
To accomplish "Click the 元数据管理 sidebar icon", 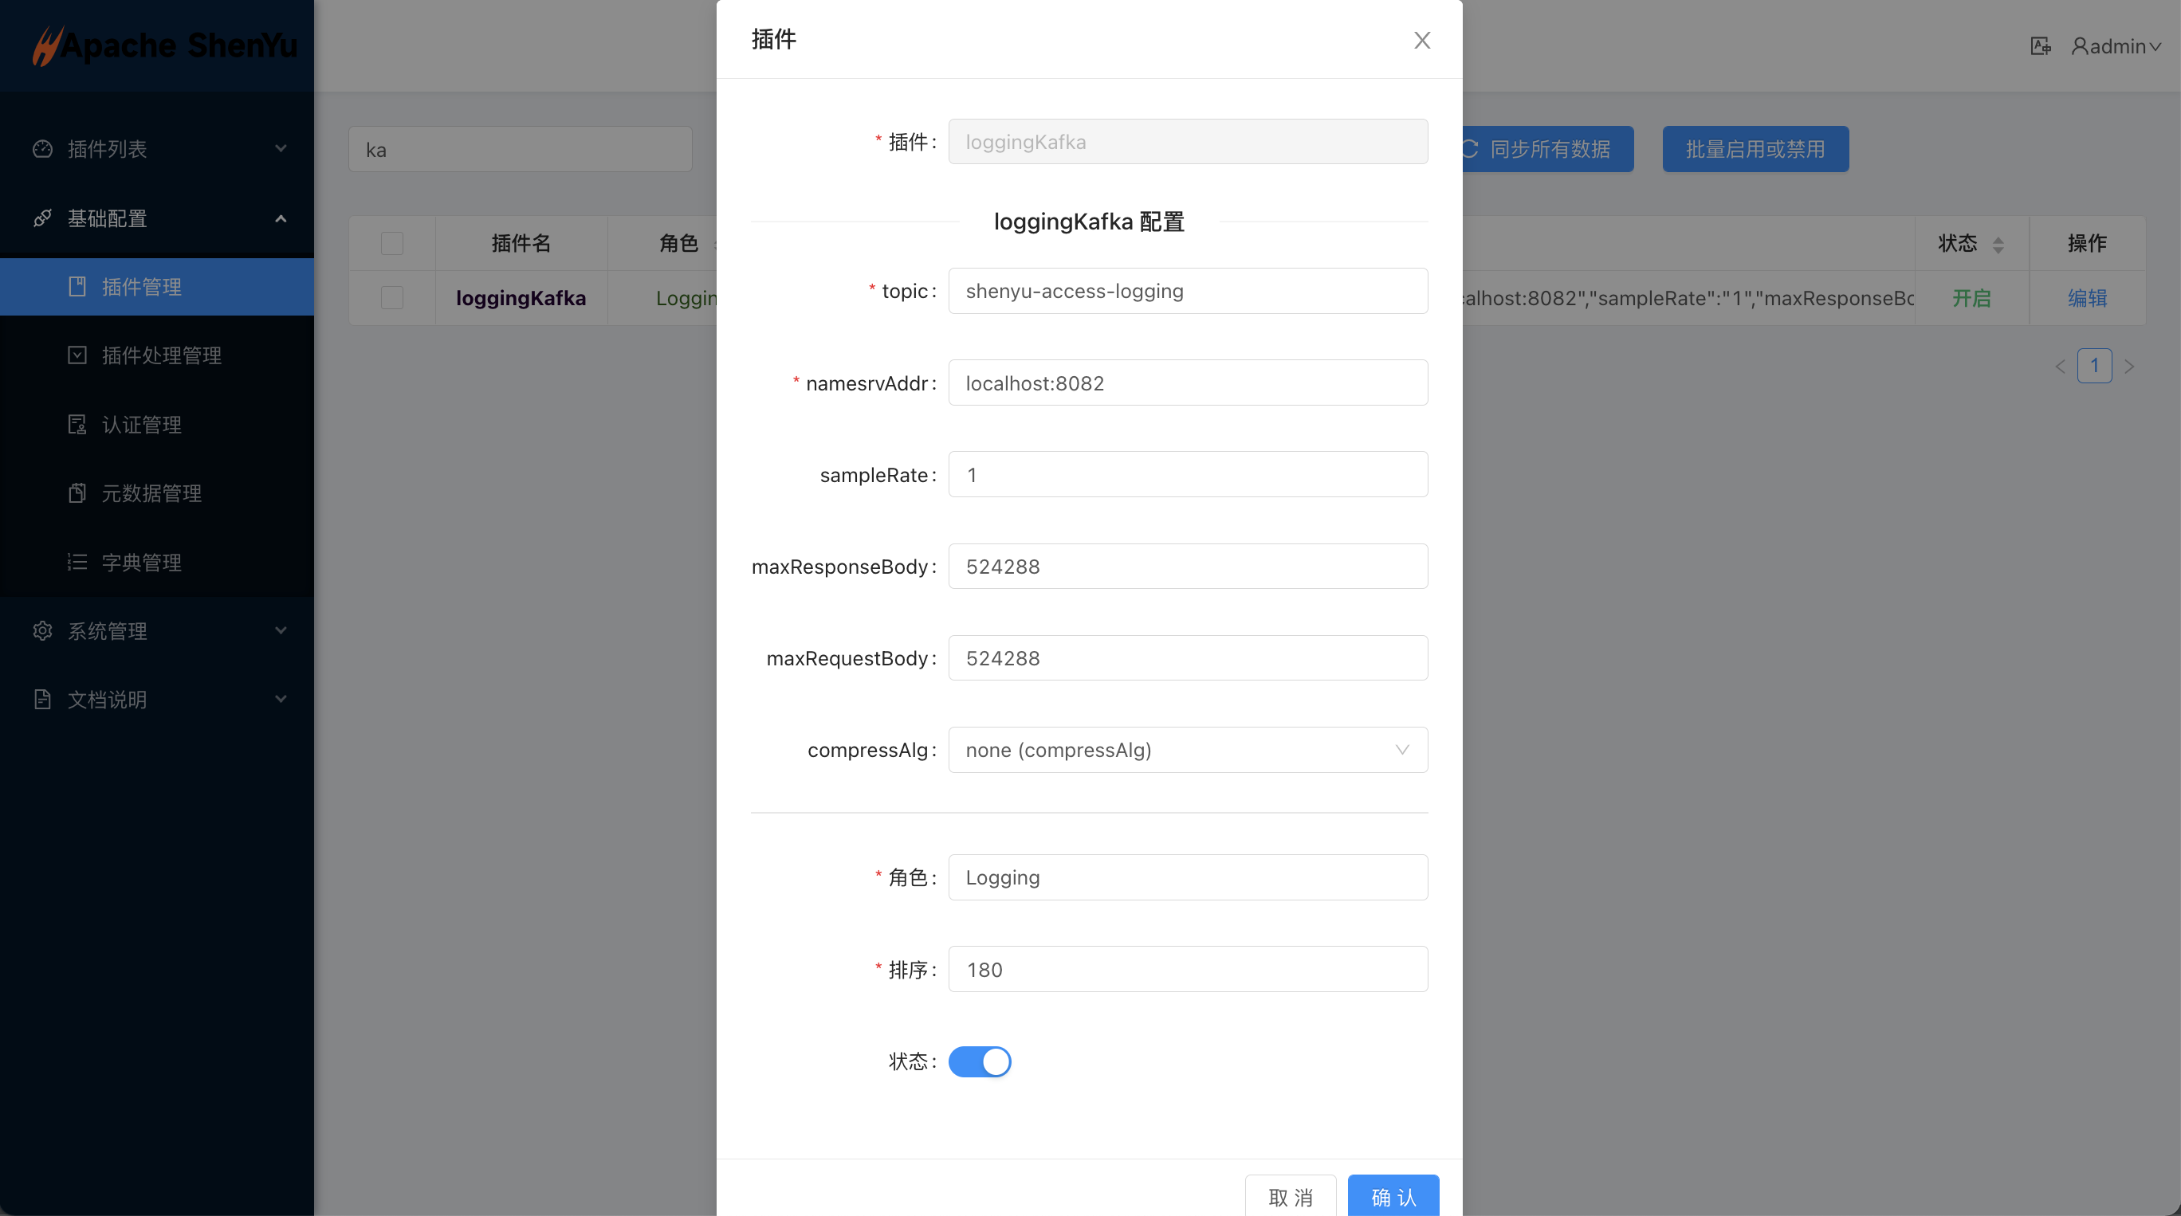I will point(77,492).
